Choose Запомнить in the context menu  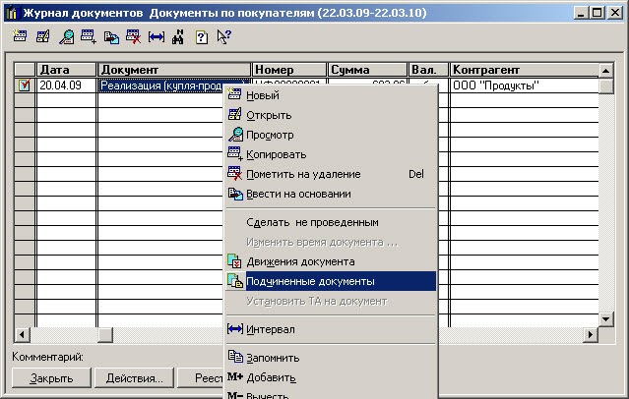tap(331, 358)
